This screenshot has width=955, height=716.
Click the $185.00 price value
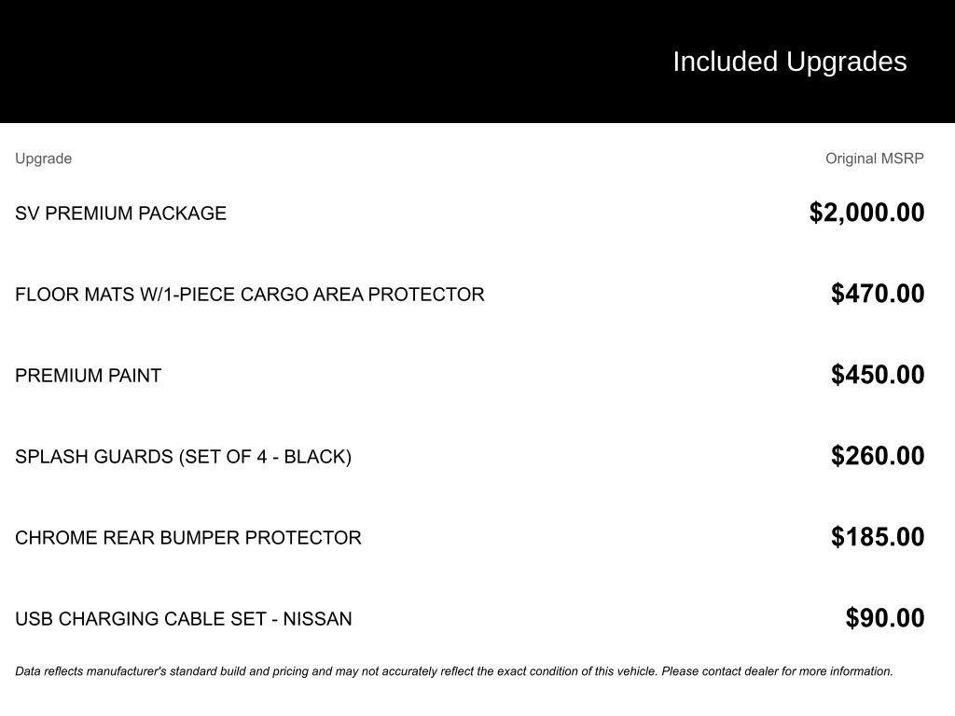click(x=878, y=536)
